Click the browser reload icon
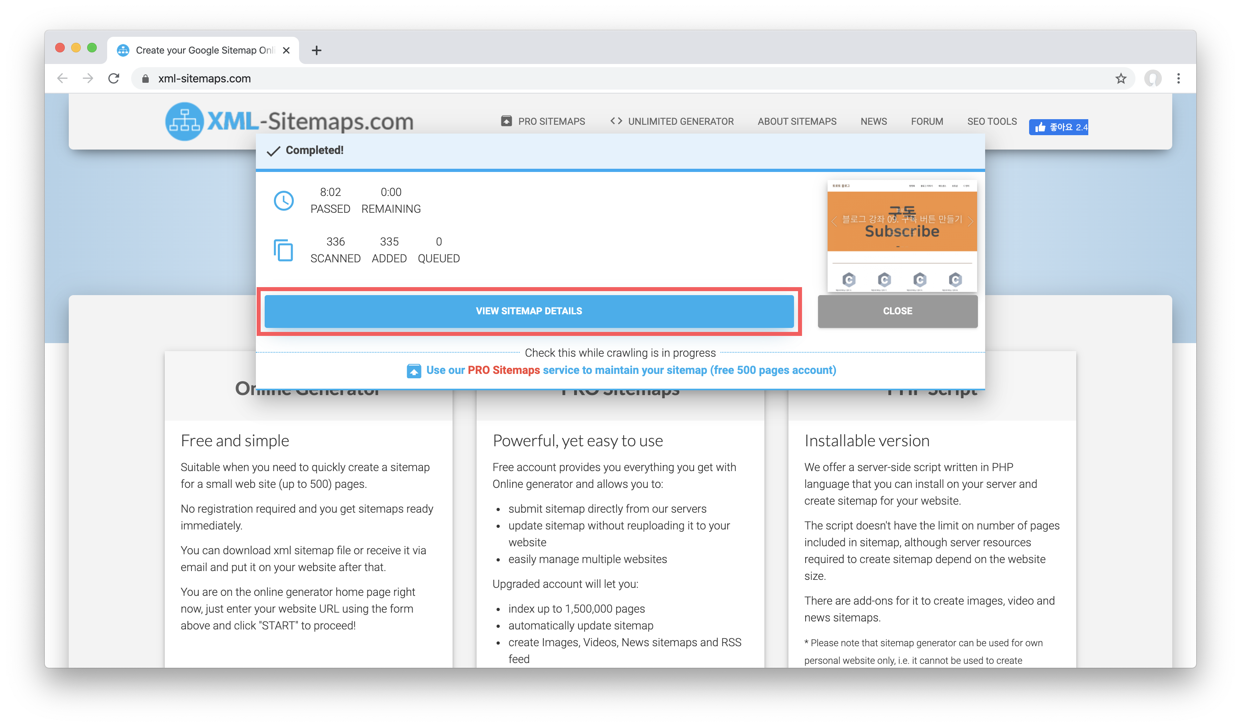This screenshot has width=1241, height=727. tap(114, 78)
